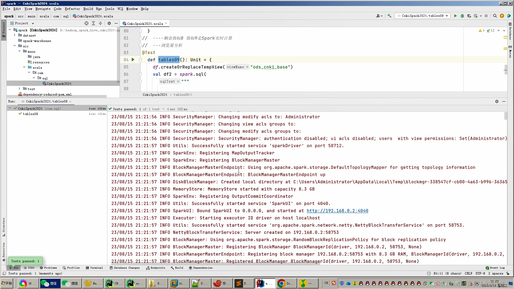514x289 pixels.
Task: Open the Event Log button
Action: tap(495, 268)
